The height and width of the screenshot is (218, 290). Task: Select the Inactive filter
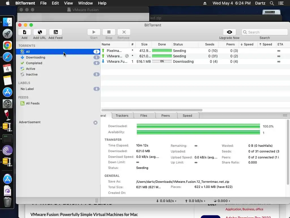pyautogui.click(x=58, y=74)
